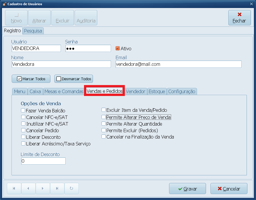
Task: Click the Limite de Desconto field
Action: point(43,161)
